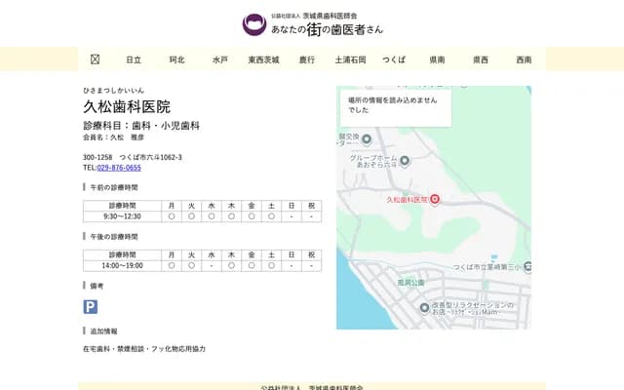This screenshot has height=390, width=624.
Task: Select the 県西 region tab
Action: point(481,59)
